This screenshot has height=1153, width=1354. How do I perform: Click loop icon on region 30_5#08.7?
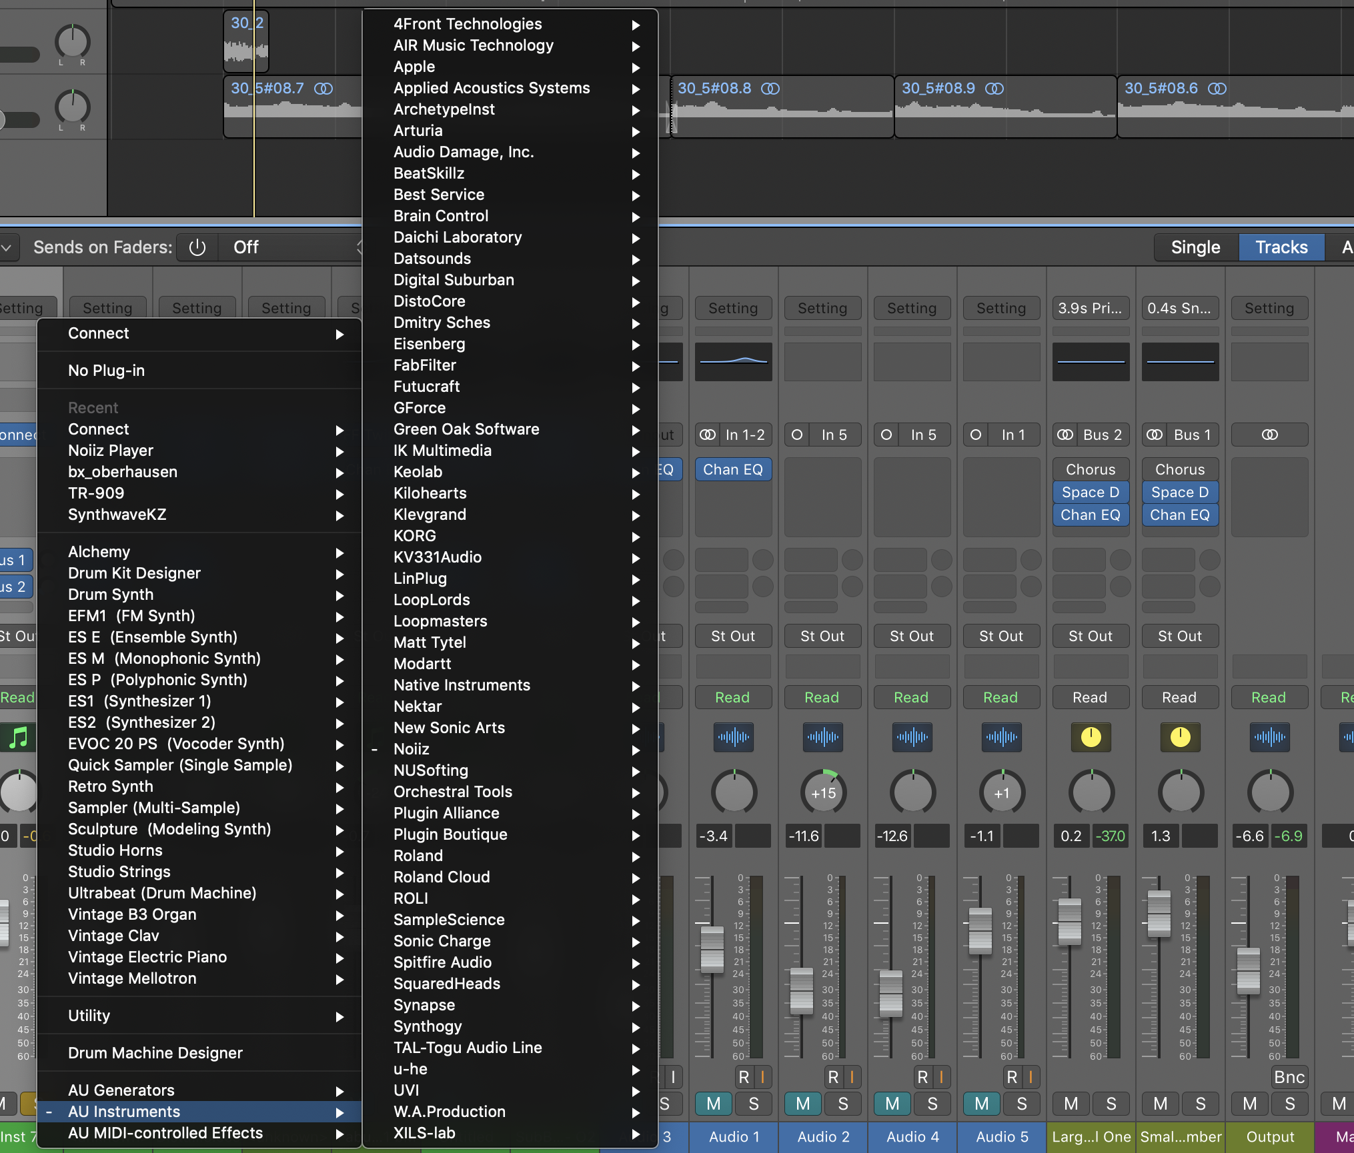(x=323, y=89)
